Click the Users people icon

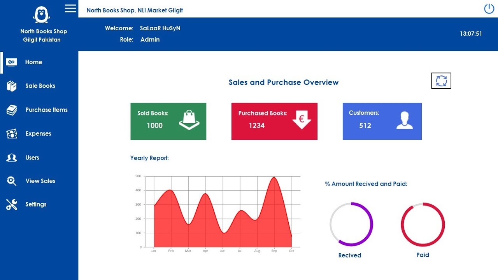click(x=12, y=157)
